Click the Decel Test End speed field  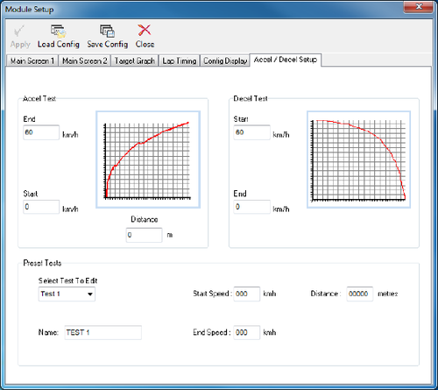[251, 207]
